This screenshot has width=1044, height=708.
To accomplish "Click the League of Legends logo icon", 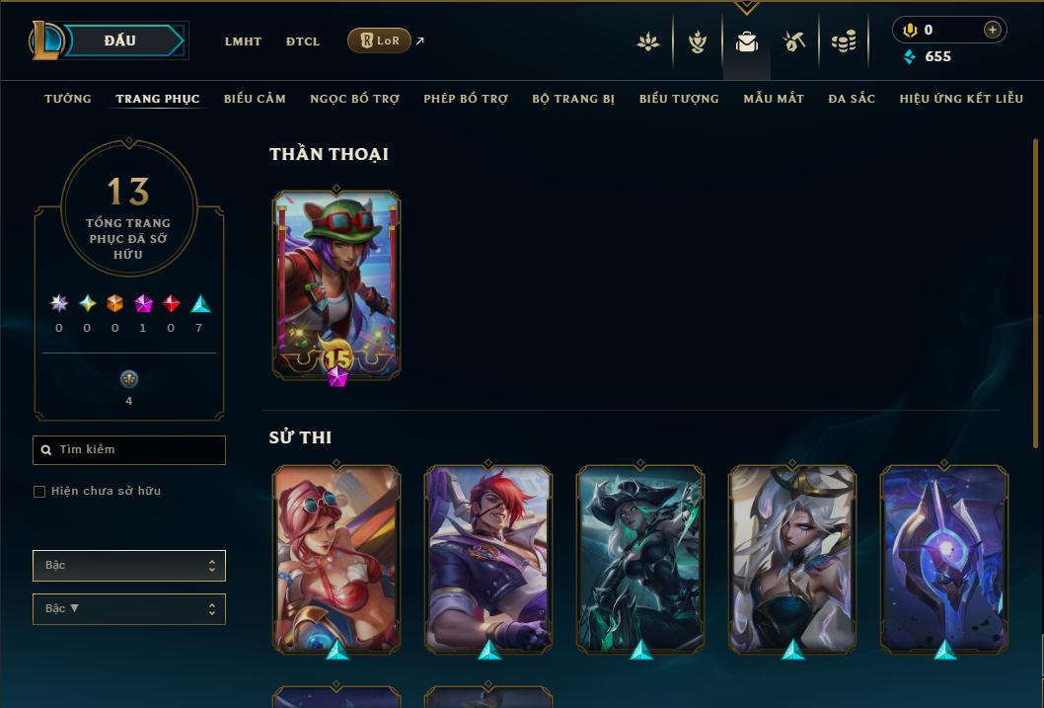I will pyautogui.click(x=45, y=39).
